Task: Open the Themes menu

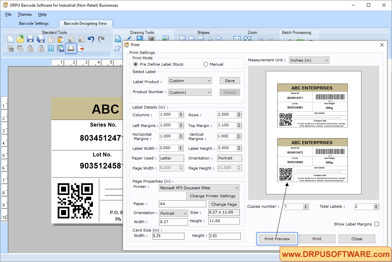Action: pos(25,14)
